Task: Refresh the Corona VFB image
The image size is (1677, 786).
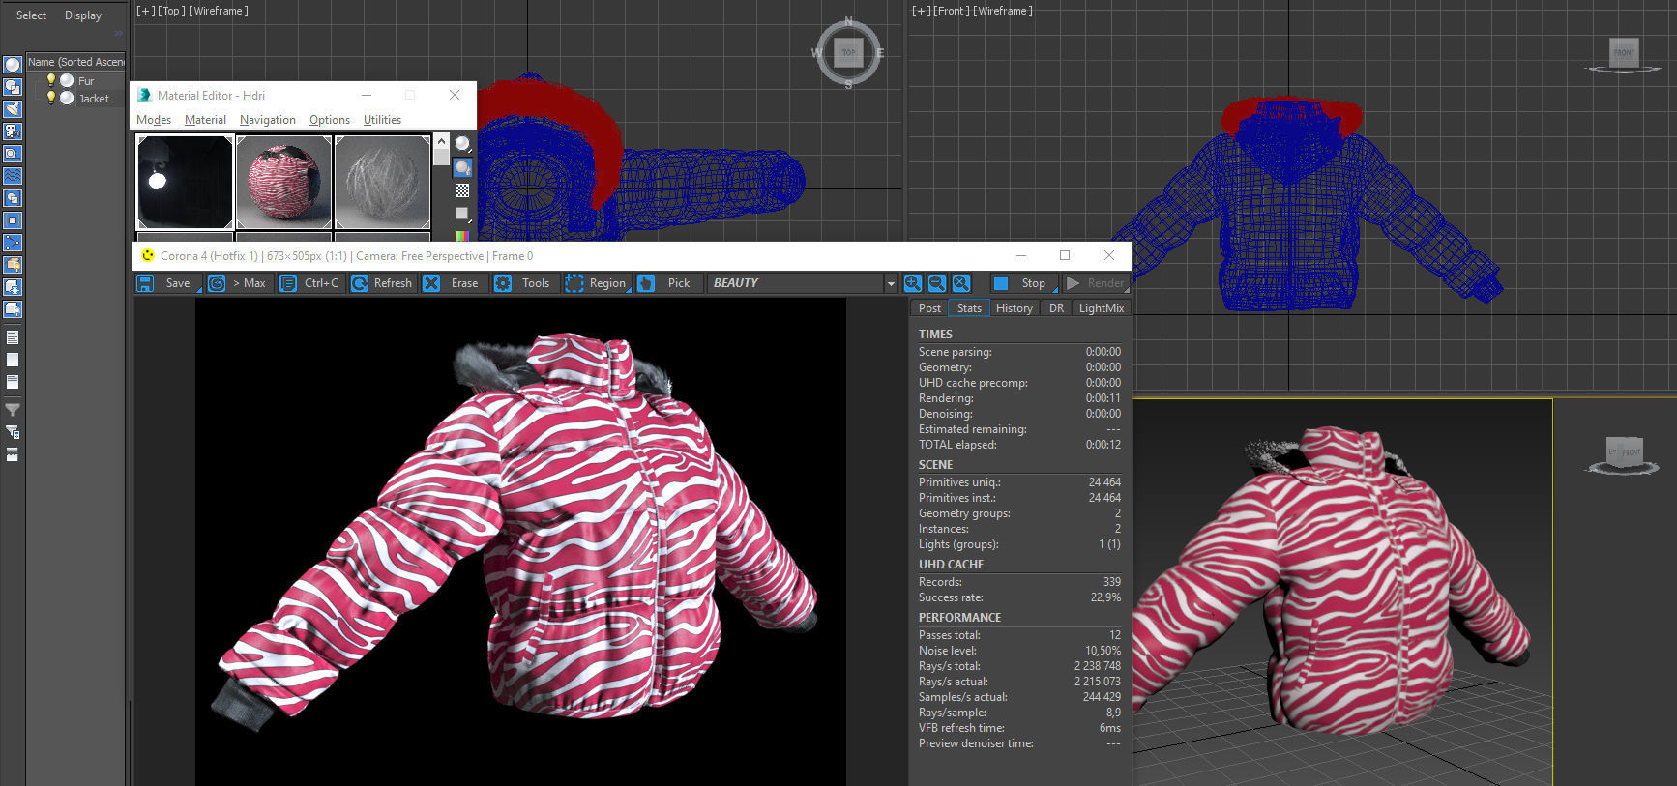Action: coord(382,283)
